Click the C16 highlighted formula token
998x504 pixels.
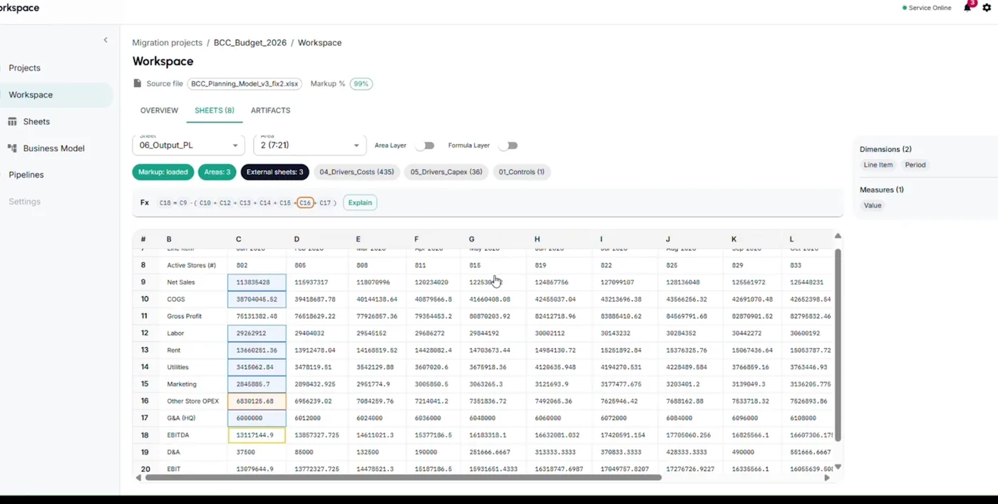point(305,202)
